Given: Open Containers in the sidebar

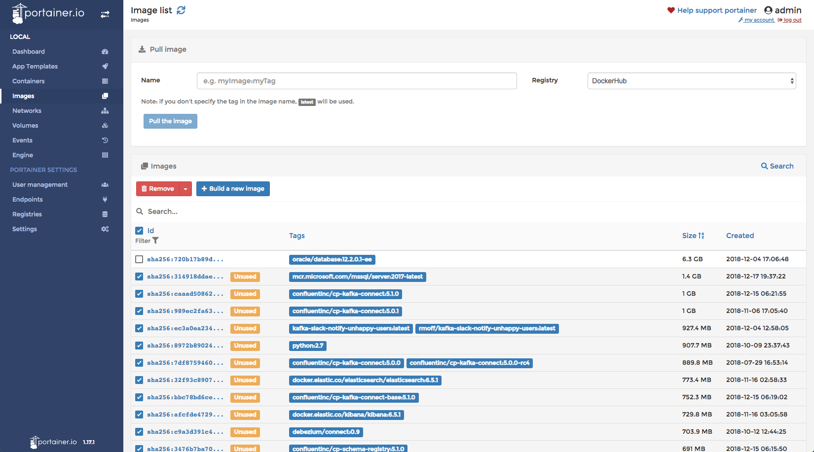Looking at the screenshot, I should (29, 81).
